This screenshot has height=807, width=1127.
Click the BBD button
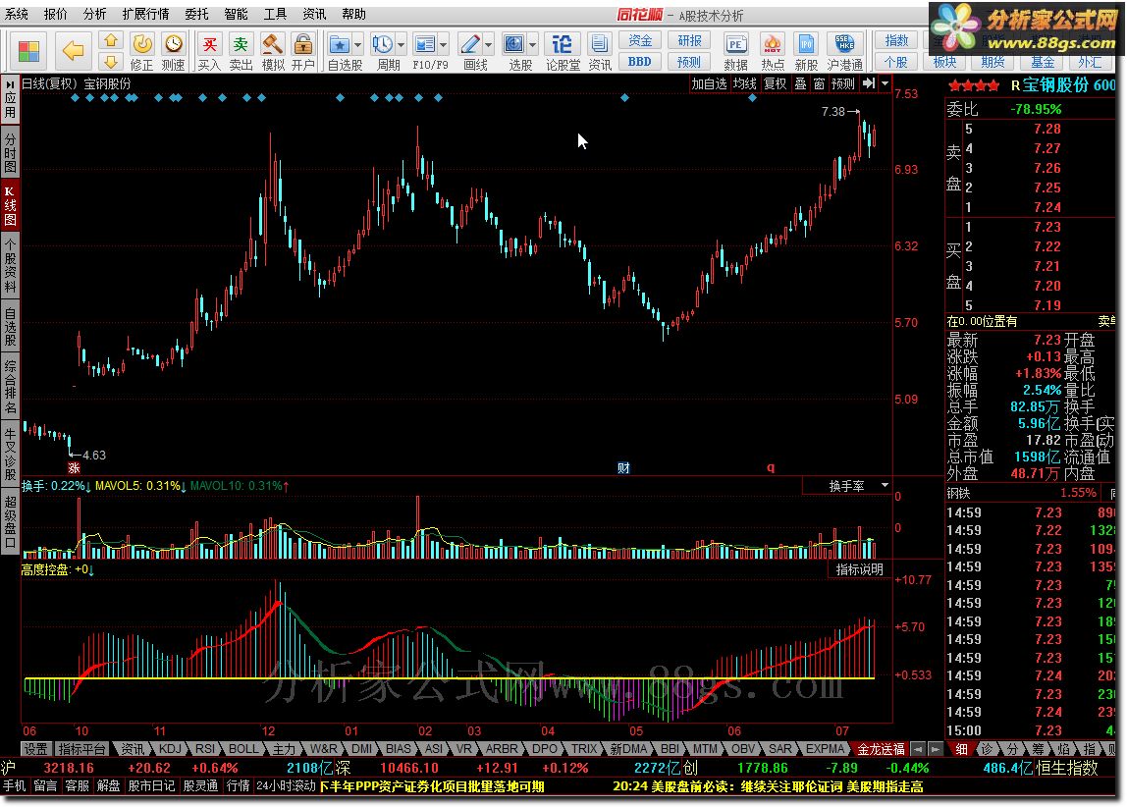click(x=640, y=62)
